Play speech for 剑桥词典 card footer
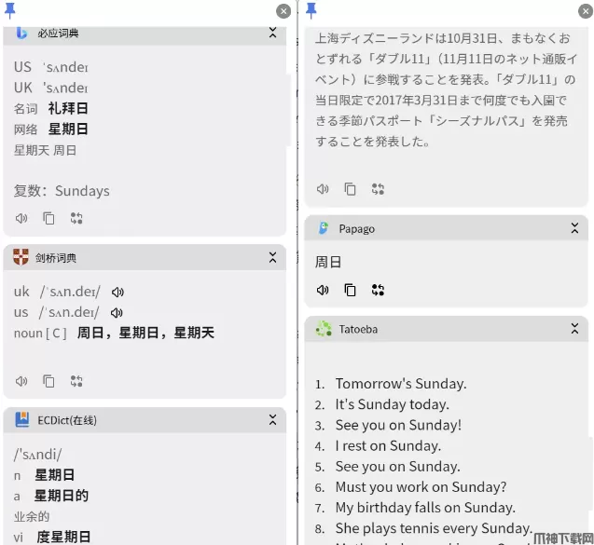This screenshot has height=545, width=594. click(x=21, y=381)
